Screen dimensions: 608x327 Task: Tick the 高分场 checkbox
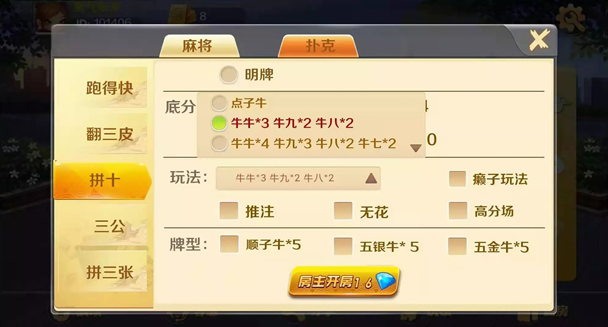(458, 211)
